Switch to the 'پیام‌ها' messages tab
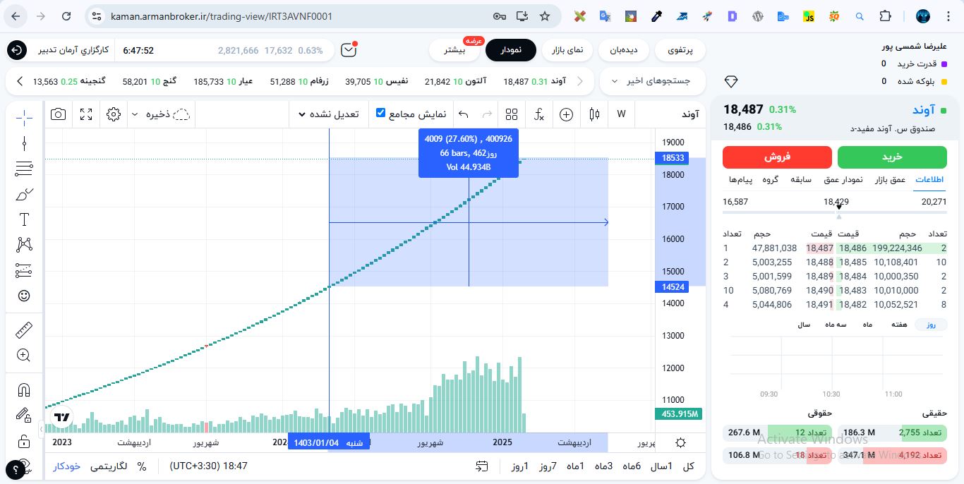Image resolution: width=964 pixels, height=484 pixels. pos(741,180)
